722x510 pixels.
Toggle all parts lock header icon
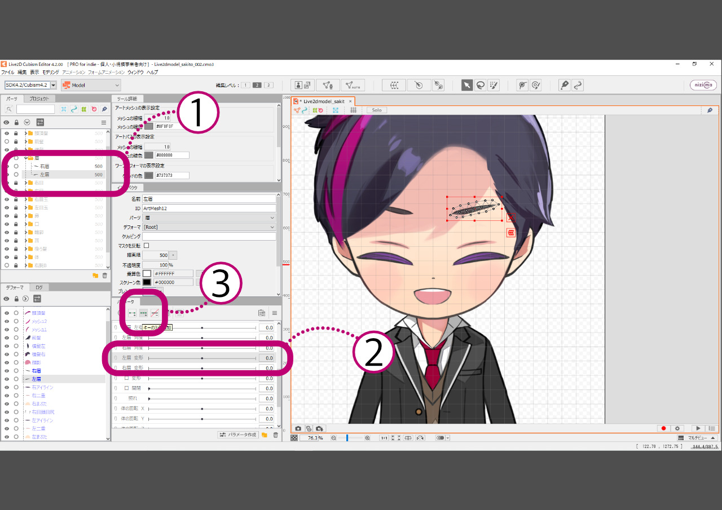pos(16,122)
